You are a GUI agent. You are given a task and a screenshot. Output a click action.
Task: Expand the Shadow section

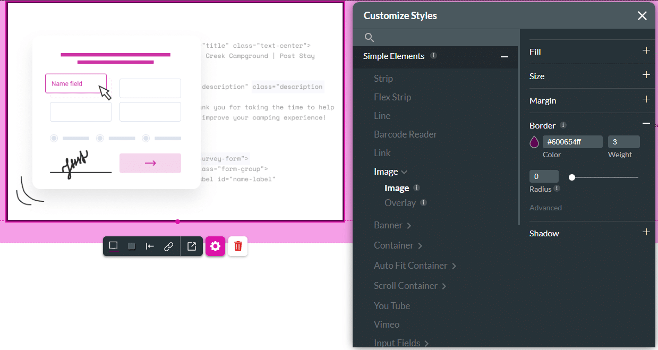646,233
